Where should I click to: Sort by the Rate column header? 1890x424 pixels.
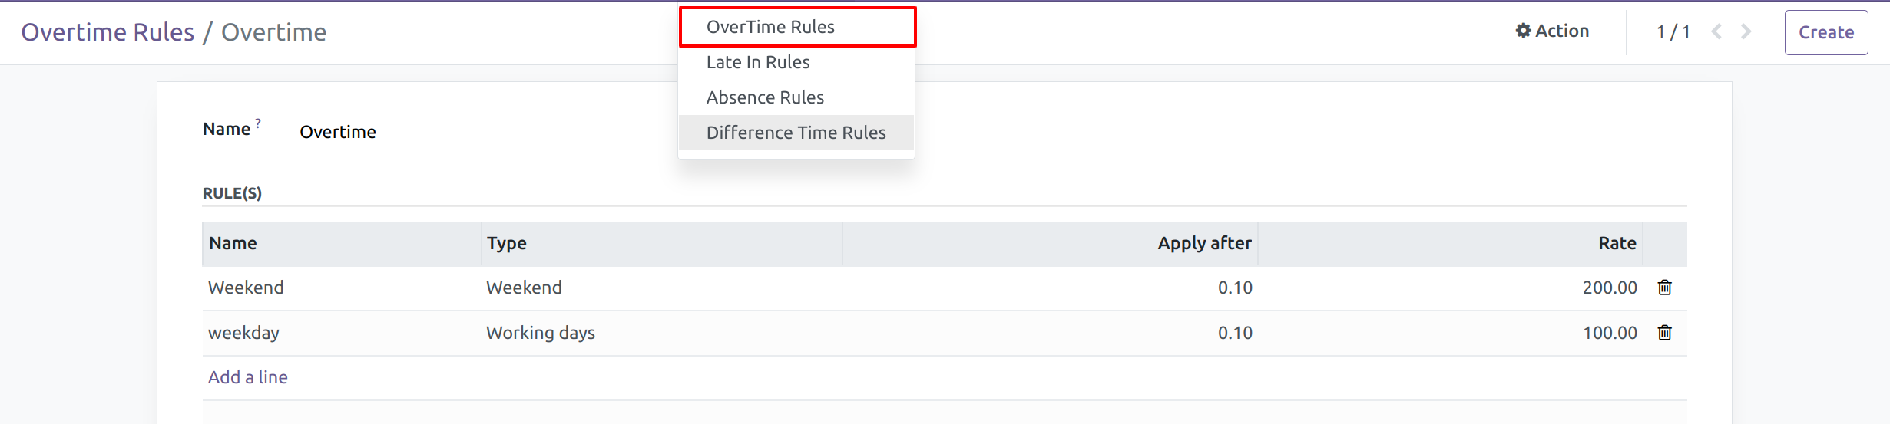coord(1617,243)
